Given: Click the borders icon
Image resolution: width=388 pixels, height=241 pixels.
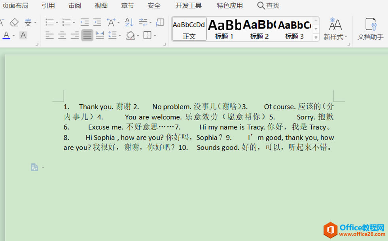Looking at the screenshot, I should click(148, 35).
